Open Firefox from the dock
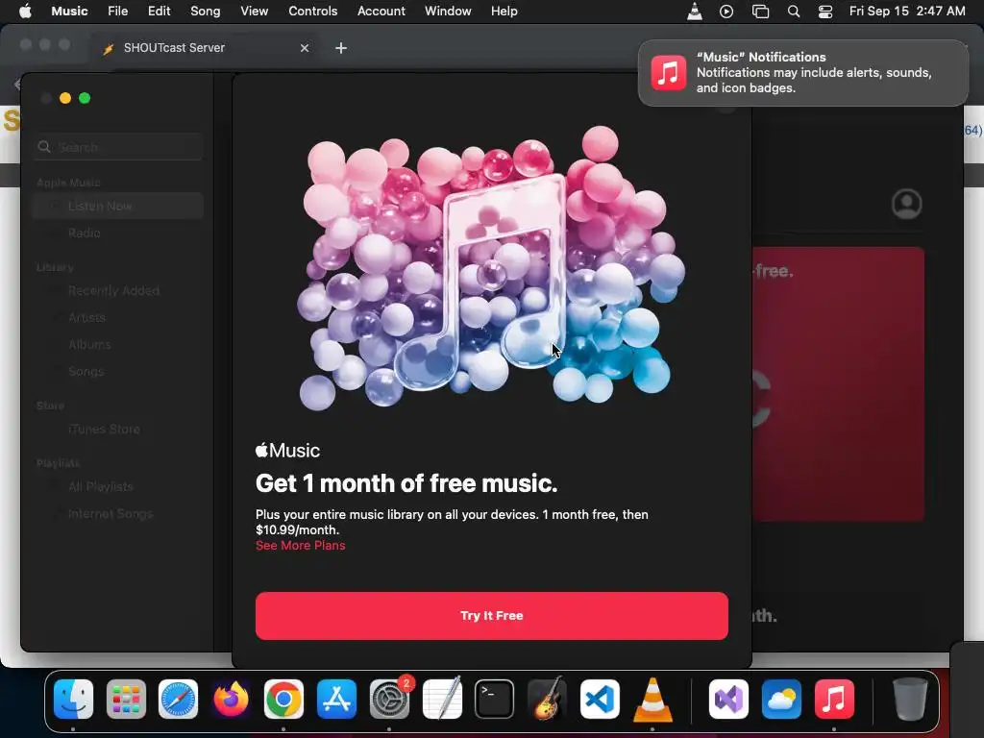984x738 pixels. point(231,699)
